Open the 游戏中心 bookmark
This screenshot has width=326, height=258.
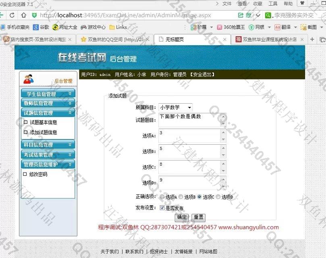(93, 27)
